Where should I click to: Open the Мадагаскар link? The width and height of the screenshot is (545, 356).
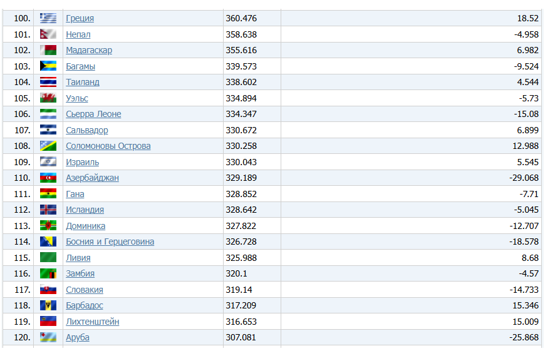coord(89,50)
